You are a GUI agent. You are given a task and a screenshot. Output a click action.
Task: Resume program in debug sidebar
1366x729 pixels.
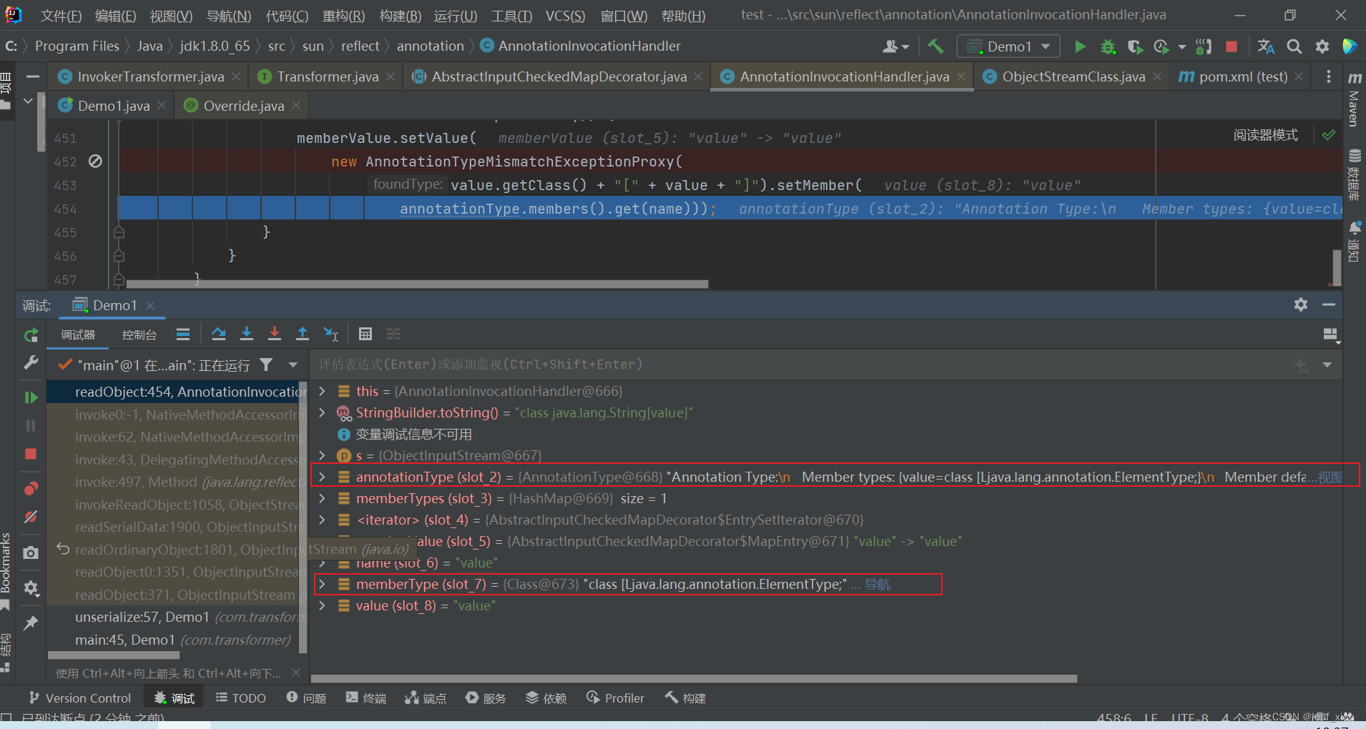[x=31, y=397]
